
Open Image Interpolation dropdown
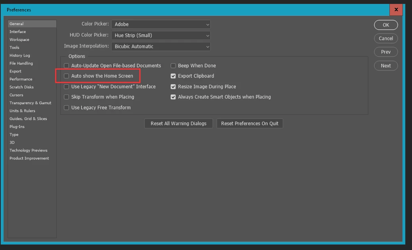[x=161, y=46]
